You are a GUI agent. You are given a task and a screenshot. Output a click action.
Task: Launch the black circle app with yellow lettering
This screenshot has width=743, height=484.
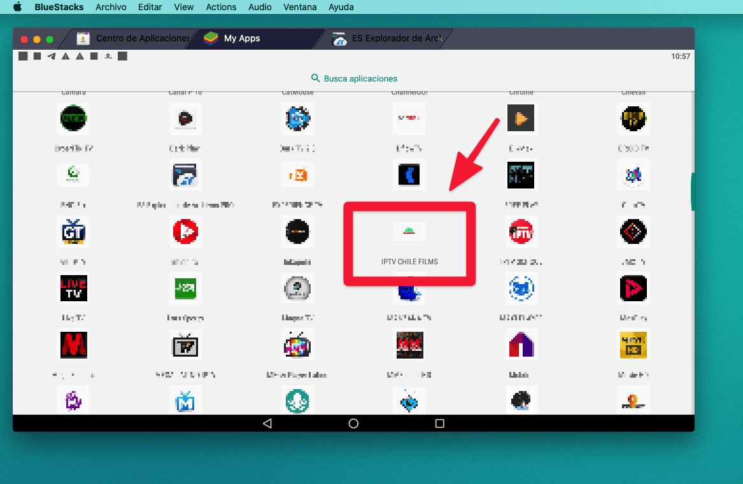coord(633,118)
